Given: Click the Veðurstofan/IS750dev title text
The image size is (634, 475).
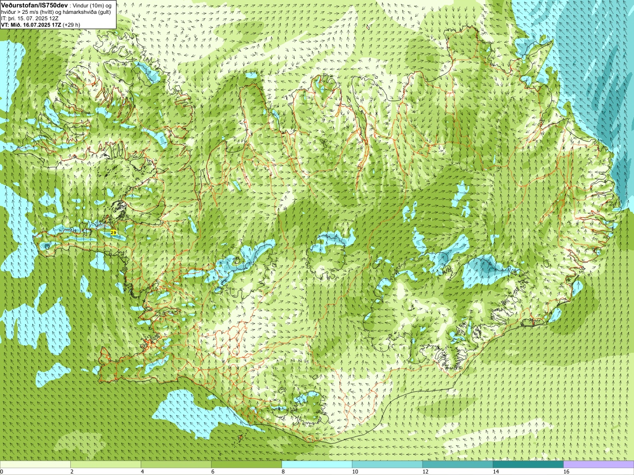Looking at the screenshot, I should pos(35,5).
